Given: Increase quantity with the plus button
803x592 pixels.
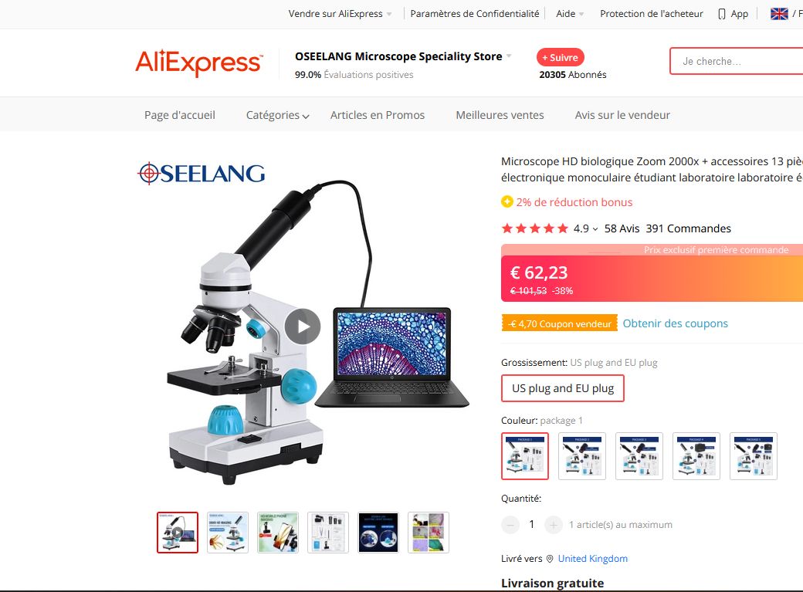Looking at the screenshot, I should click(553, 524).
